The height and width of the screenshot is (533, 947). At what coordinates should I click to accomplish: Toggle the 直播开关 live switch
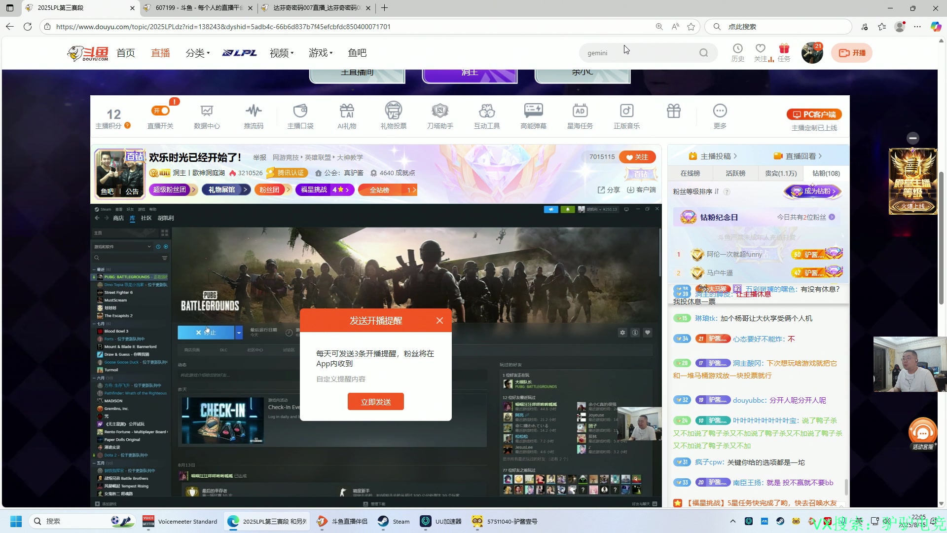point(161,111)
